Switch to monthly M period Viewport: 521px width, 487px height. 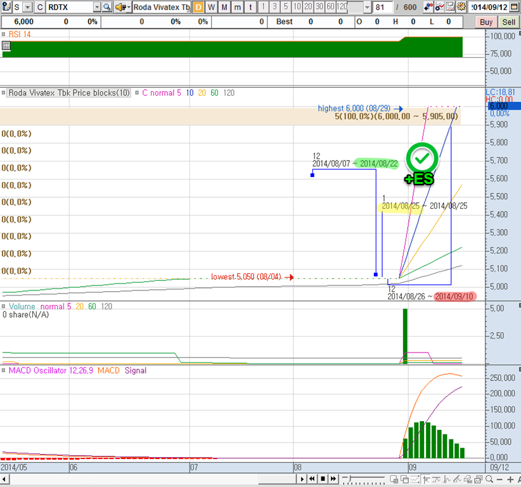tap(224, 7)
